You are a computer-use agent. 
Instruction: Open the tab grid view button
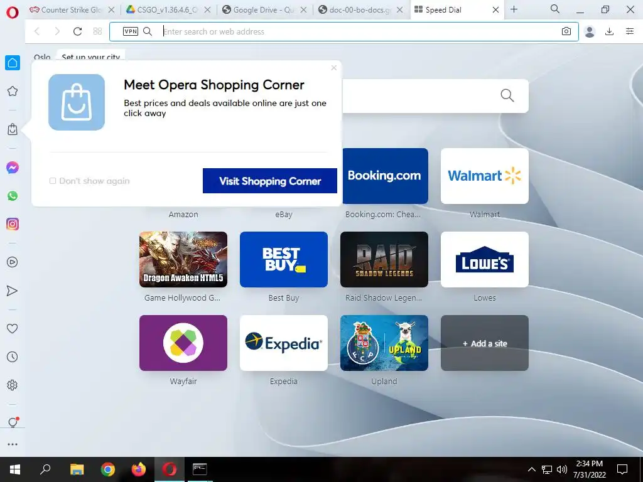(x=97, y=31)
